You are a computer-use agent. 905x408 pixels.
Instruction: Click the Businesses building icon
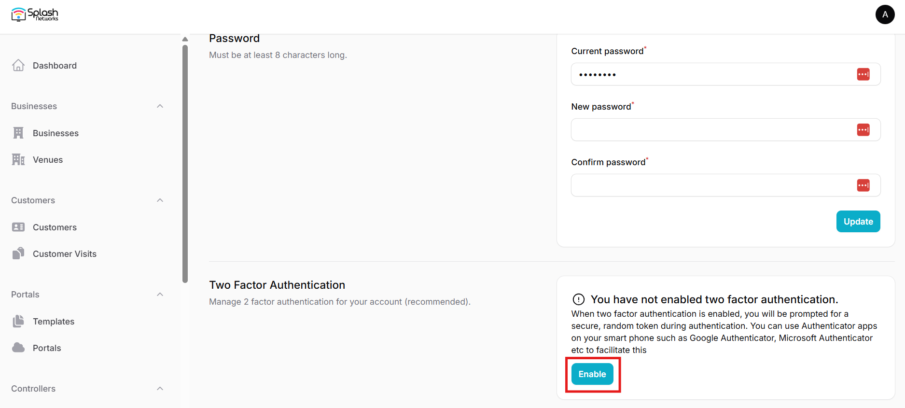click(x=18, y=133)
